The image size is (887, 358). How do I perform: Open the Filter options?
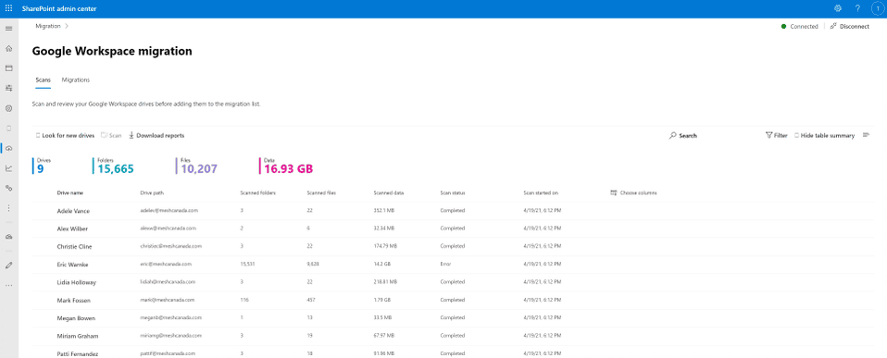(776, 136)
